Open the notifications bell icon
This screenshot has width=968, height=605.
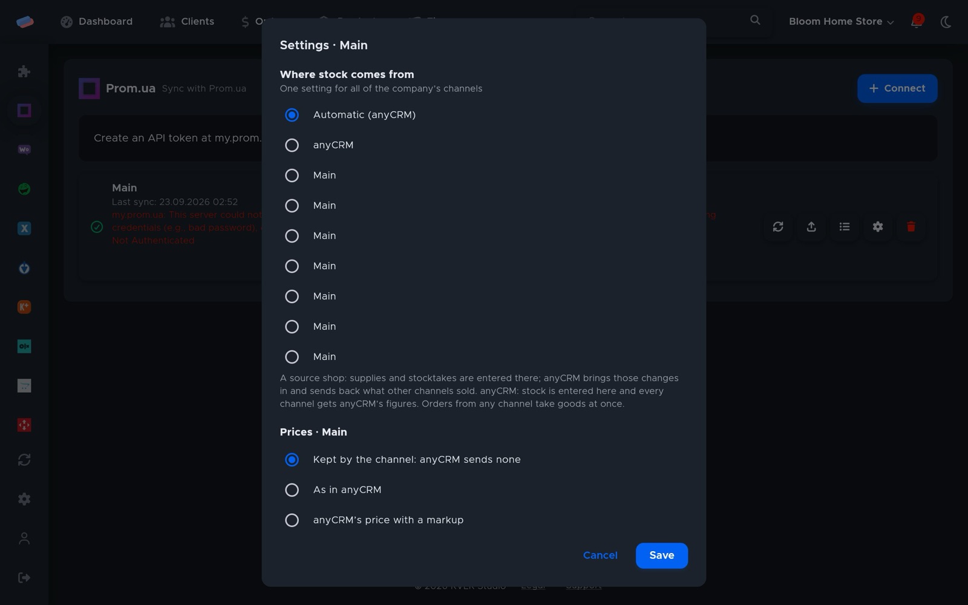[x=917, y=22]
